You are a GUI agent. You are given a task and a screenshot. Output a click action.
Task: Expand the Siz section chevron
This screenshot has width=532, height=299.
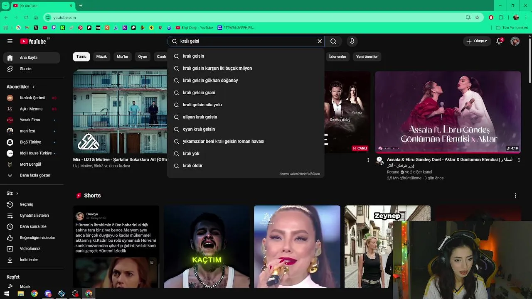[17, 194]
